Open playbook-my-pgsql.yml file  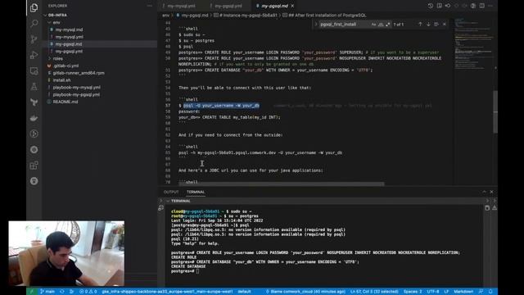[76, 95]
